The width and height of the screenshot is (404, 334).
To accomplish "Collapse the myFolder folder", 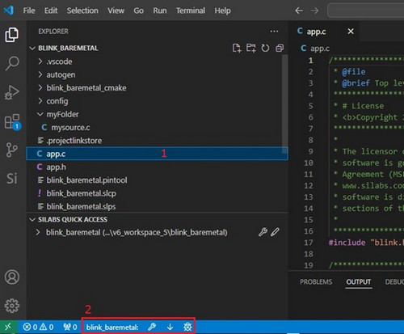I will point(157,114).
